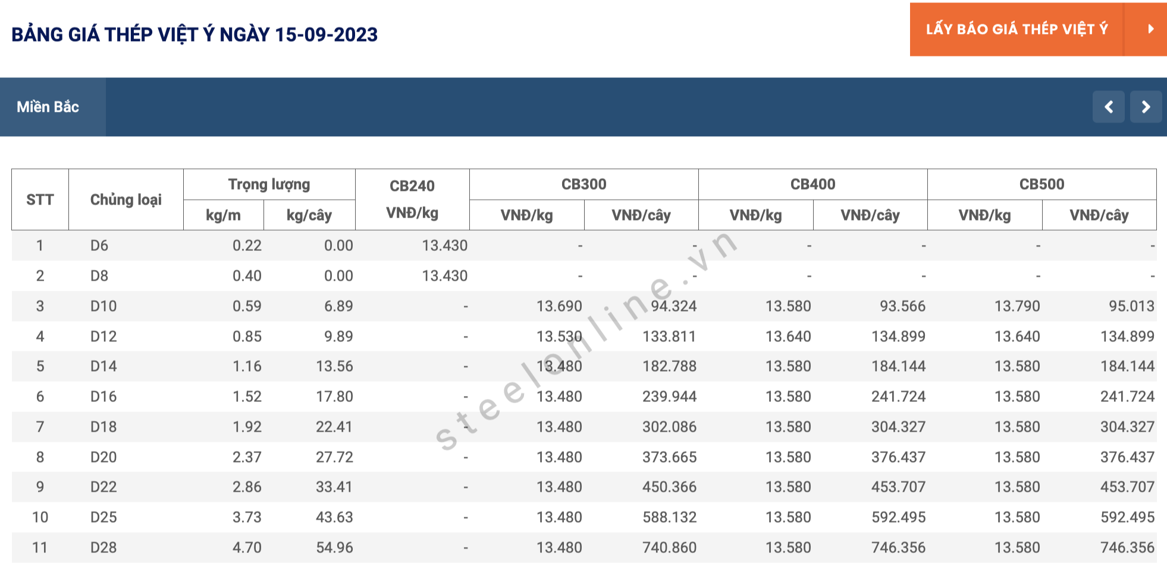1167x572 pixels.
Task: Click the kg/cây subheader
Action: point(309,215)
